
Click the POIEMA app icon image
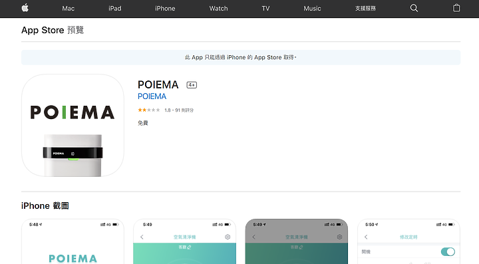[73, 125]
